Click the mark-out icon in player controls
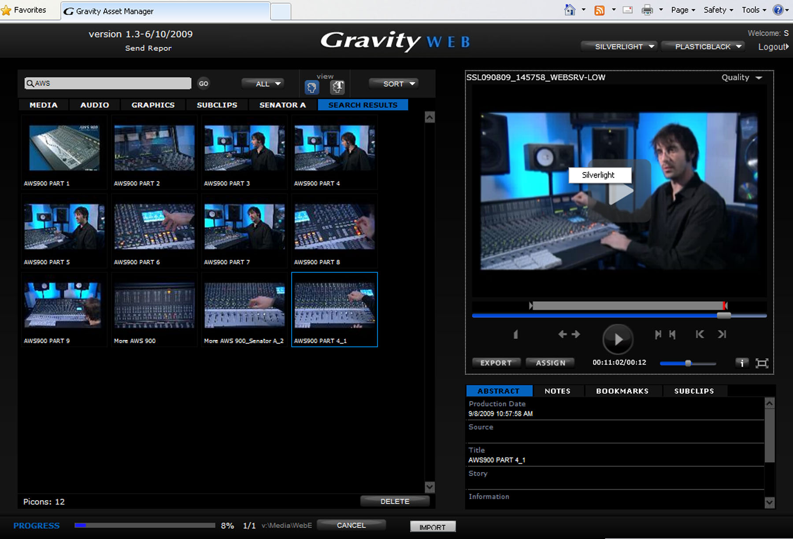 [672, 334]
